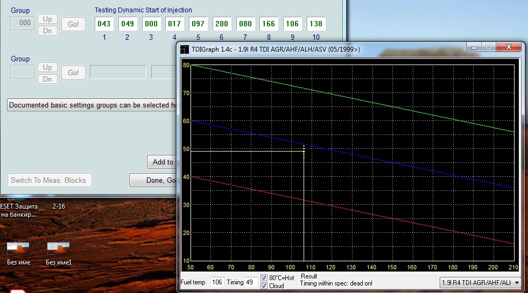This screenshot has width=528, height=293.
Task: Click the top group's Go! button
Action: (73, 24)
